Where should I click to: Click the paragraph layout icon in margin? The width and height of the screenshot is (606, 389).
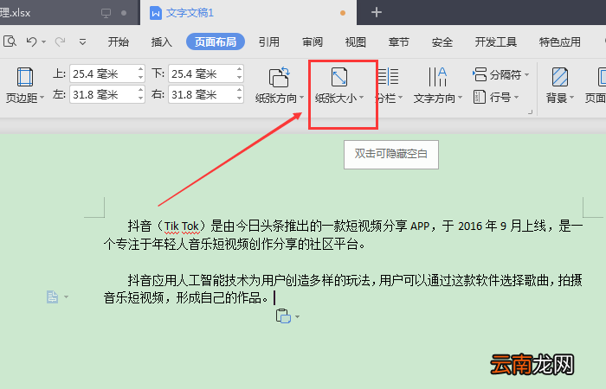(x=52, y=297)
